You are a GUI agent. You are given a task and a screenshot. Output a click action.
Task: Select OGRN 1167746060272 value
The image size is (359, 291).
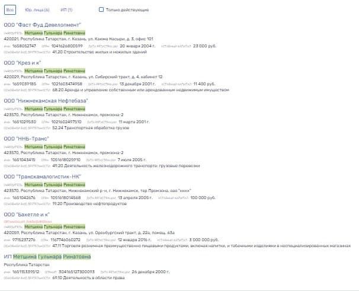coord(66,240)
